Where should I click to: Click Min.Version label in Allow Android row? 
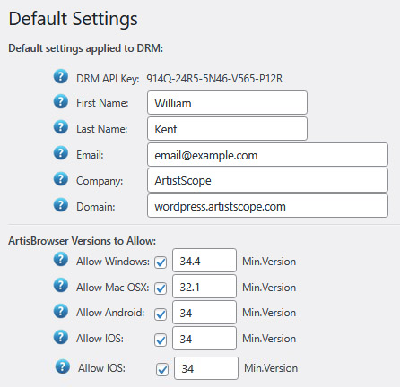coord(269,313)
